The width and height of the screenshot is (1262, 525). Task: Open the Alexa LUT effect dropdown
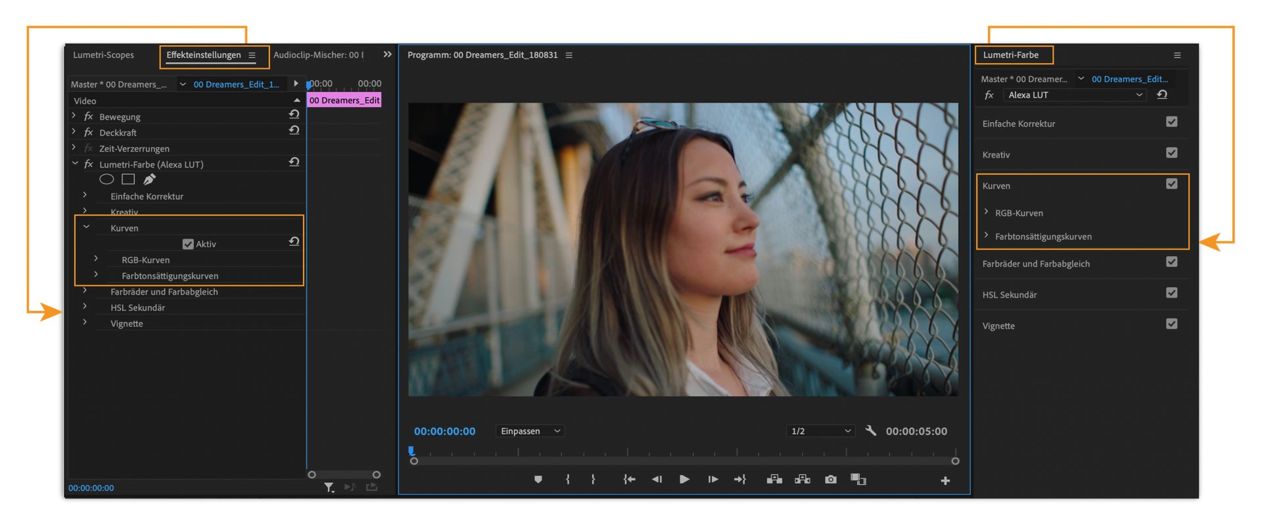tap(1075, 95)
